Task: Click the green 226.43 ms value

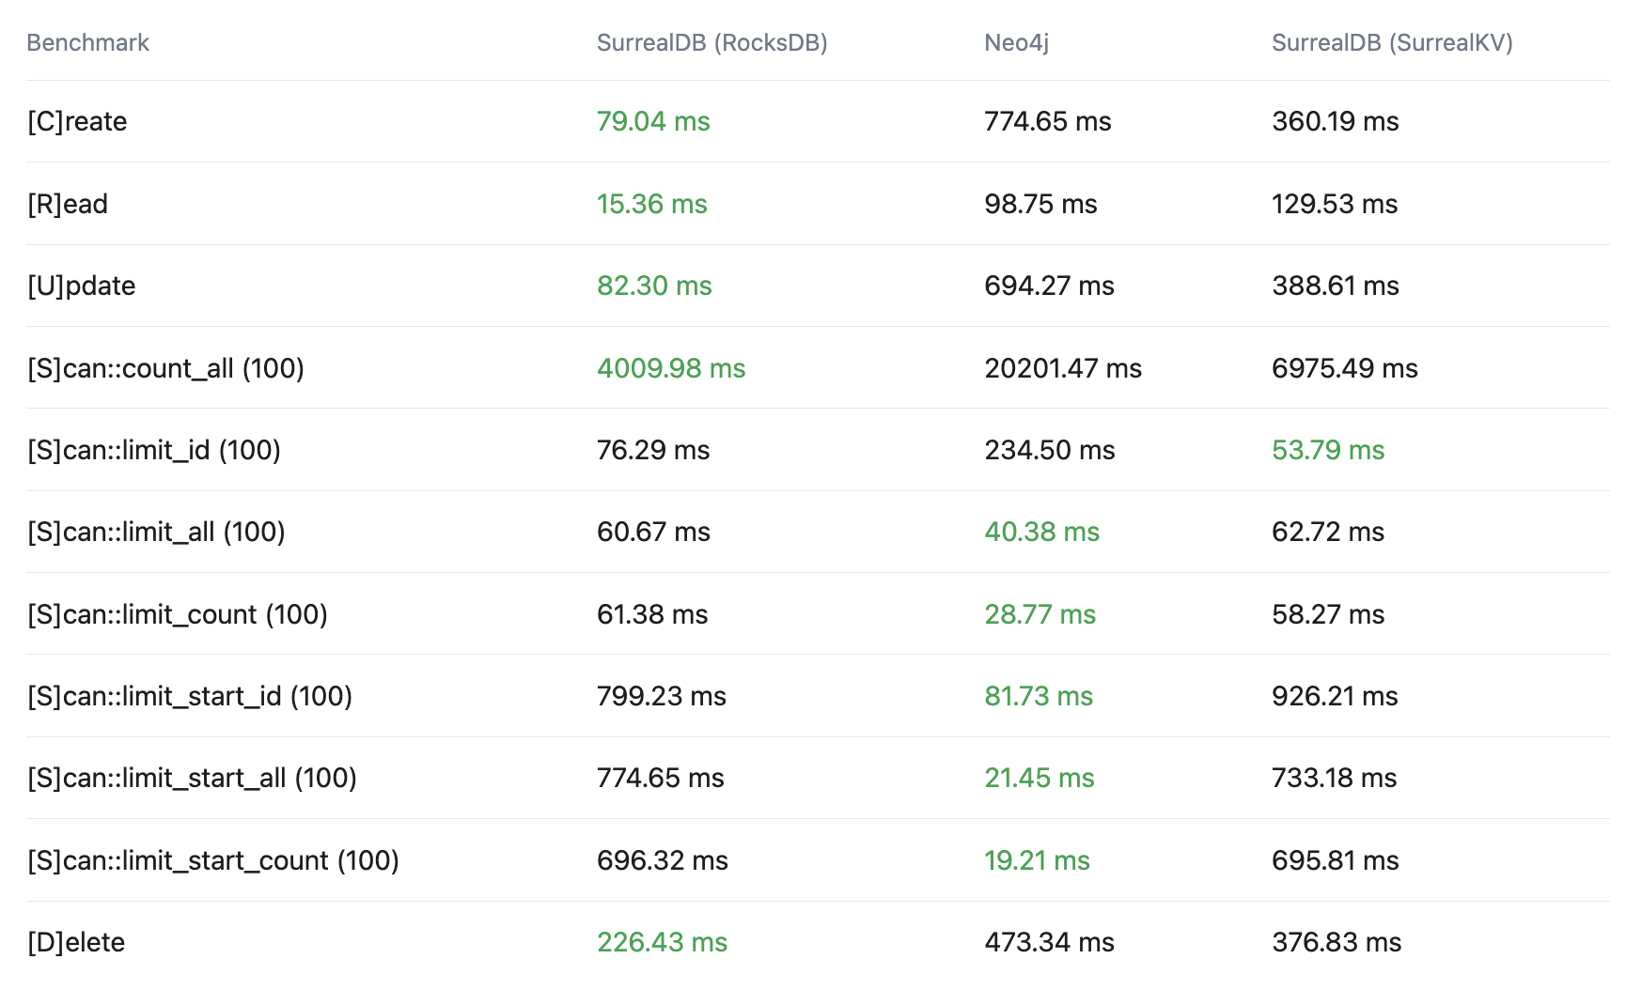Action: [x=663, y=942]
